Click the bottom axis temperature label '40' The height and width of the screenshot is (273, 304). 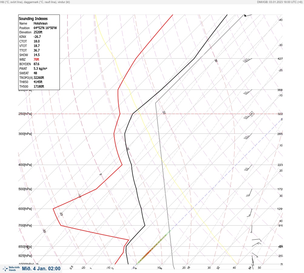click(x=234, y=268)
